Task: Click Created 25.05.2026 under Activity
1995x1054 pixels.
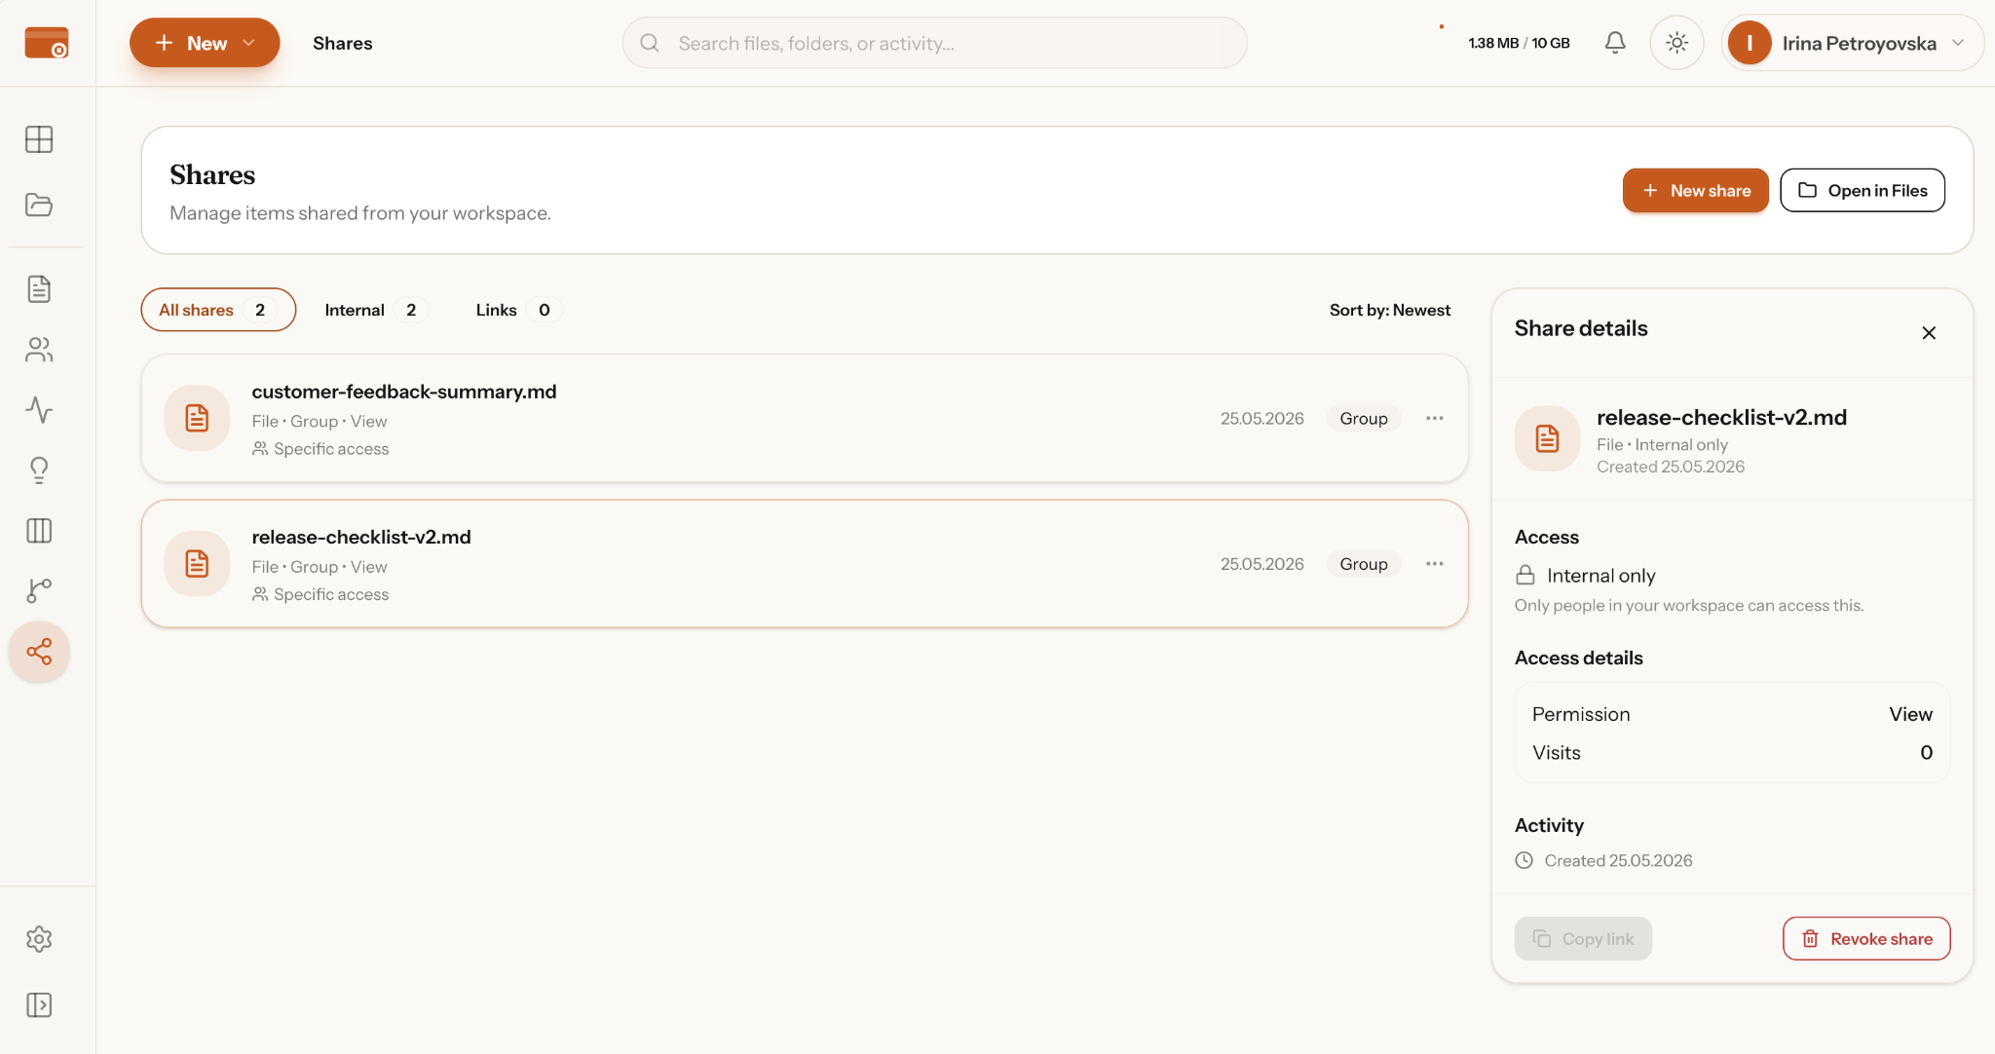Action: (x=1618, y=860)
